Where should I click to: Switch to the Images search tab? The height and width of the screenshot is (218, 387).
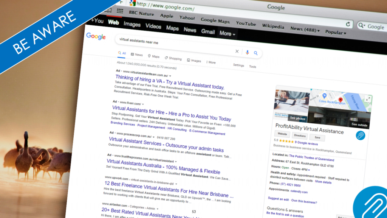pyautogui.click(x=194, y=61)
